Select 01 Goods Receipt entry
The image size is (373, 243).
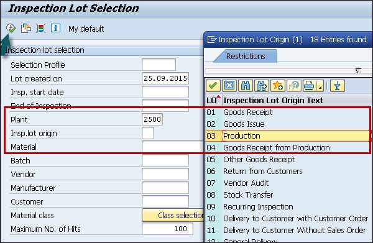point(288,112)
